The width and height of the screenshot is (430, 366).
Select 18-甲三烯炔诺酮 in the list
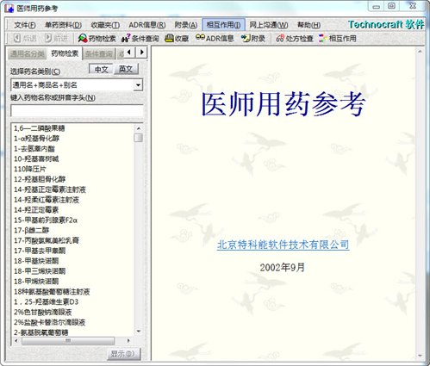point(40,271)
